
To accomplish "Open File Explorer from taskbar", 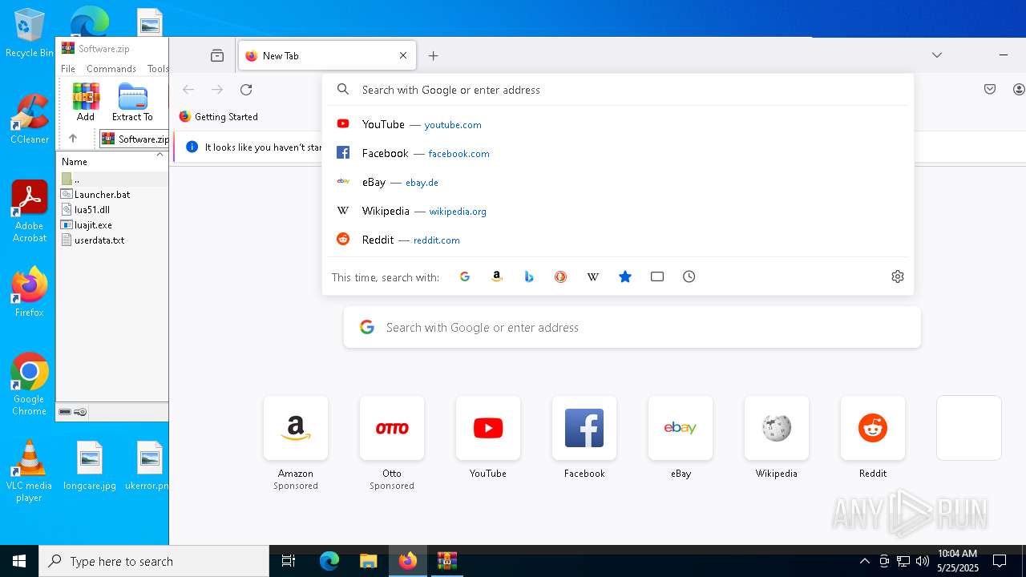I will click(368, 561).
